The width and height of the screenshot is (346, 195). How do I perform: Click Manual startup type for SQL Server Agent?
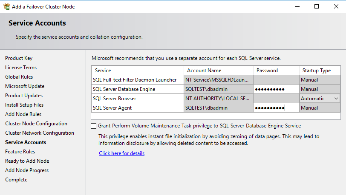coord(320,108)
